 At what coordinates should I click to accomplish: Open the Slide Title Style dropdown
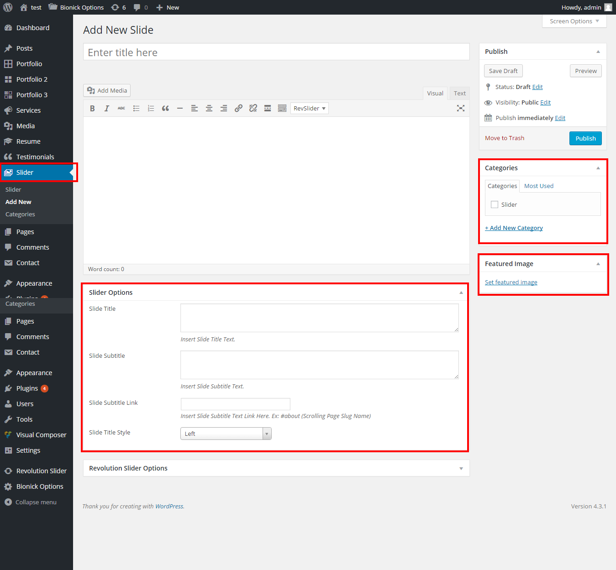(226, 434)
